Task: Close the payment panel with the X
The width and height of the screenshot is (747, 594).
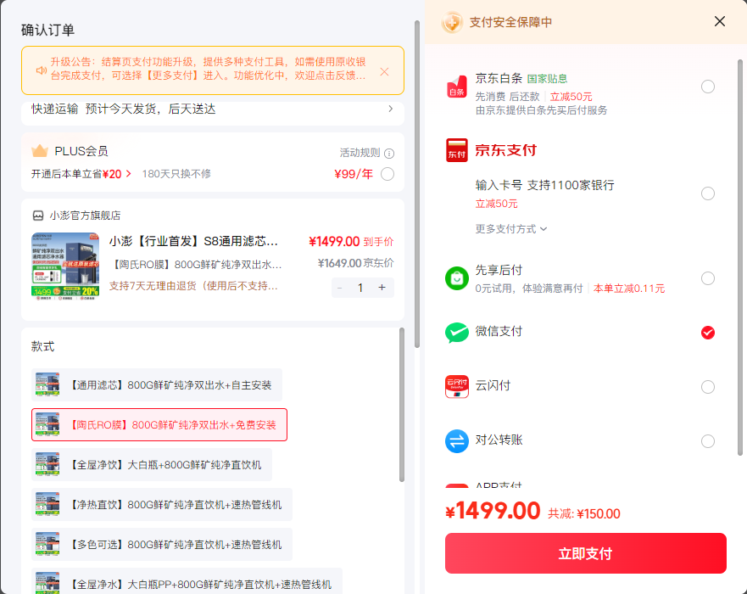Action: 719,21
